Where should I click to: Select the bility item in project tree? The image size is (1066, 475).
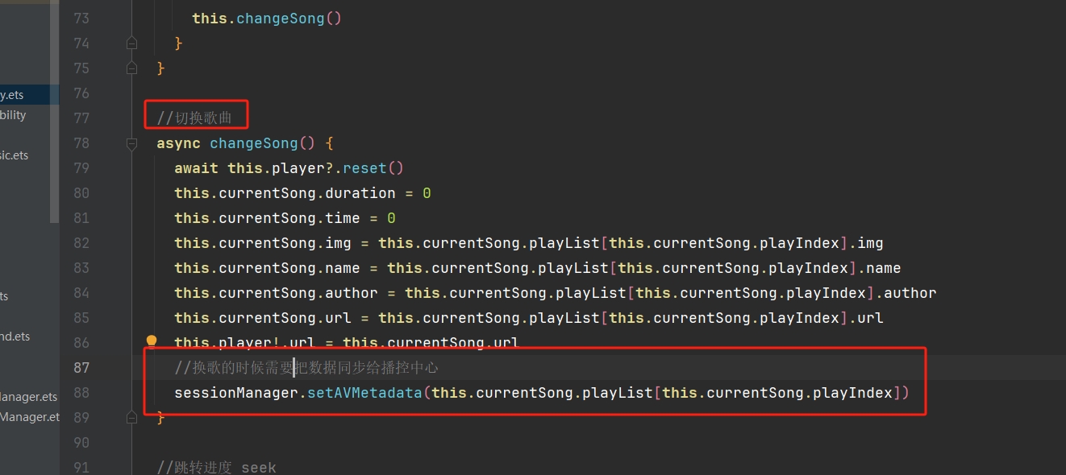pyautogui.click(x=14, y=115)
